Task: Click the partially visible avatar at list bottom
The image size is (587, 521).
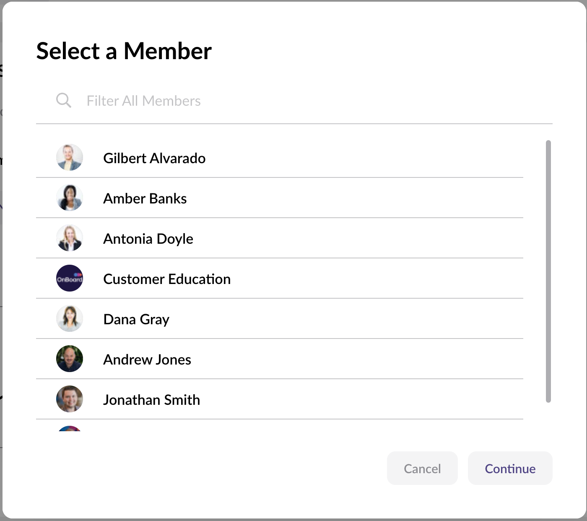Action: pos(70,429)
